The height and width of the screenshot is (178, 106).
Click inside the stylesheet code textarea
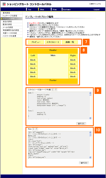pyautogui.click(x=59, y=106)
